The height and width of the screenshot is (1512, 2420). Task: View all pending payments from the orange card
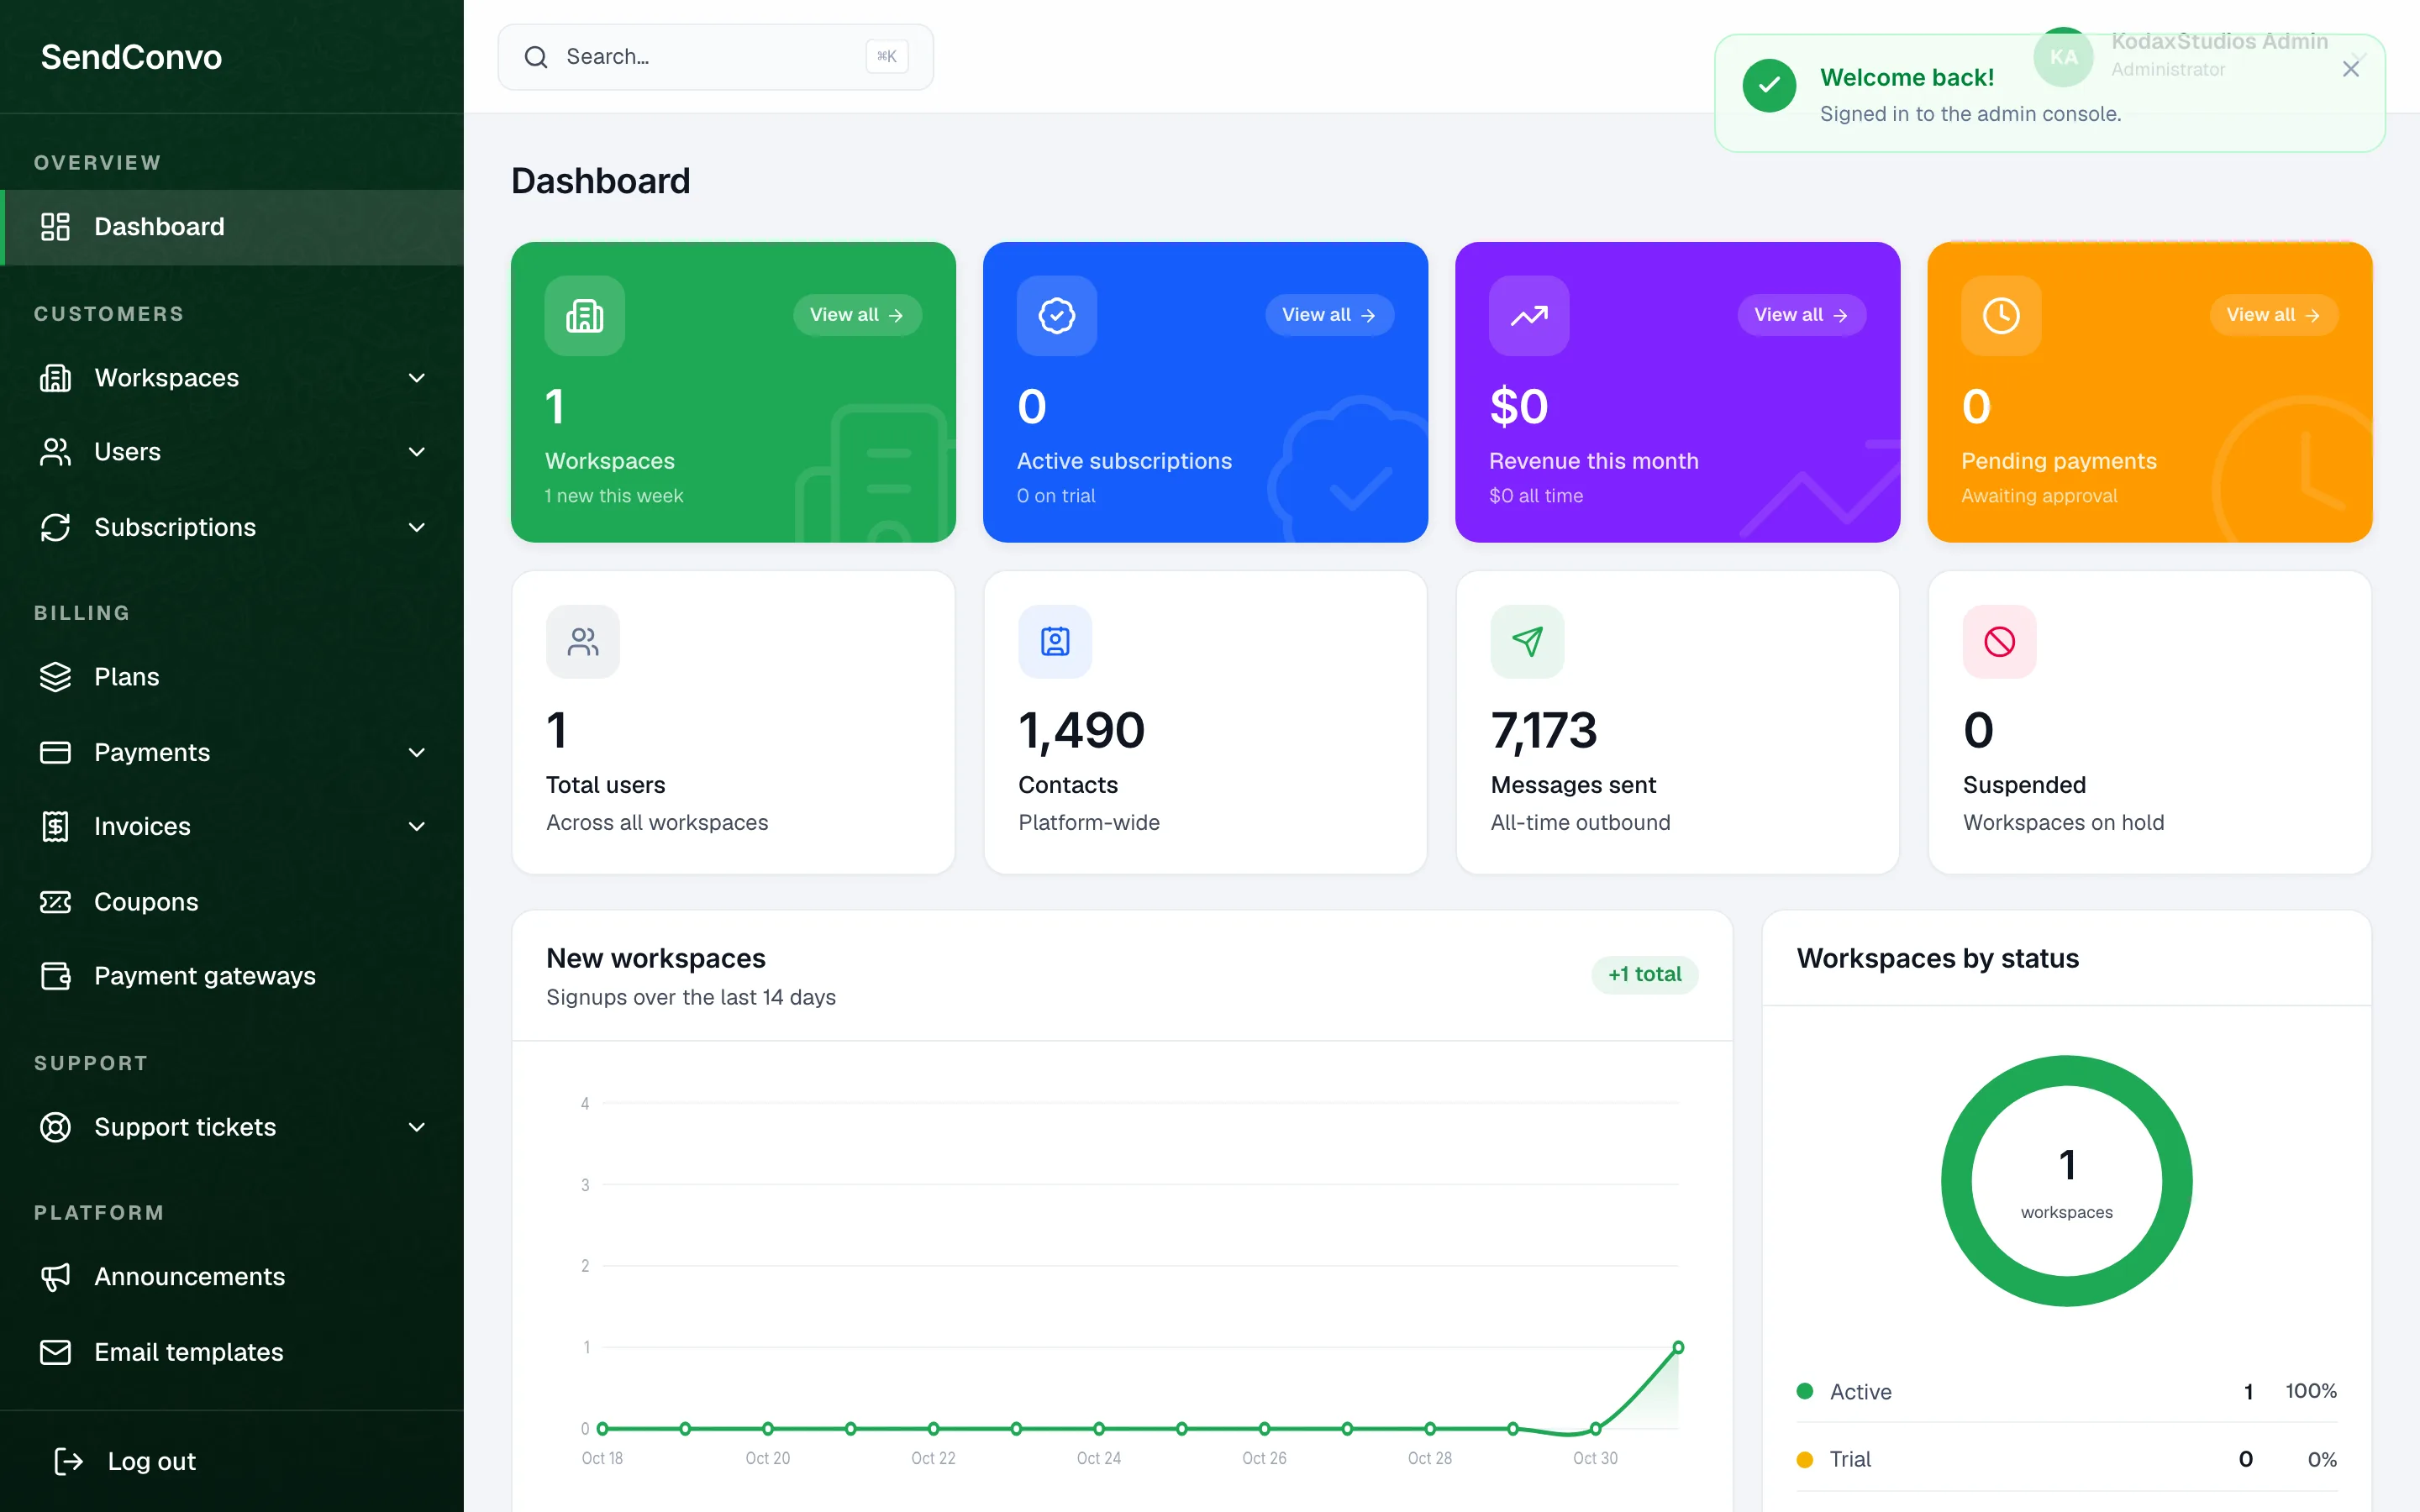[2273, 315]
